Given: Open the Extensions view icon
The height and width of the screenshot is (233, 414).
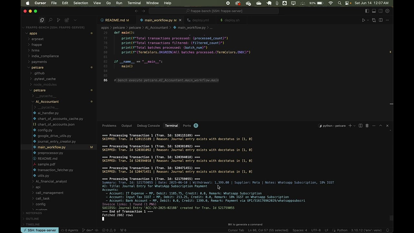Looking at the screenshot, I should pyautogui.click(x=67, y=20).
